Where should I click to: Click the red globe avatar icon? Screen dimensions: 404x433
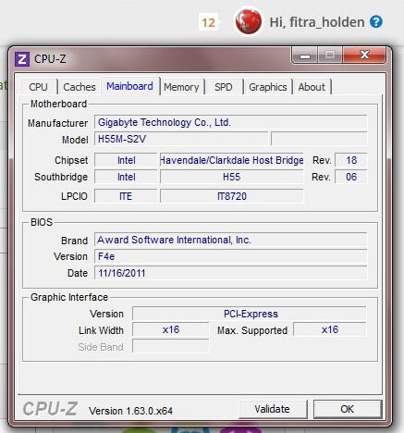(x=249, y=21)
